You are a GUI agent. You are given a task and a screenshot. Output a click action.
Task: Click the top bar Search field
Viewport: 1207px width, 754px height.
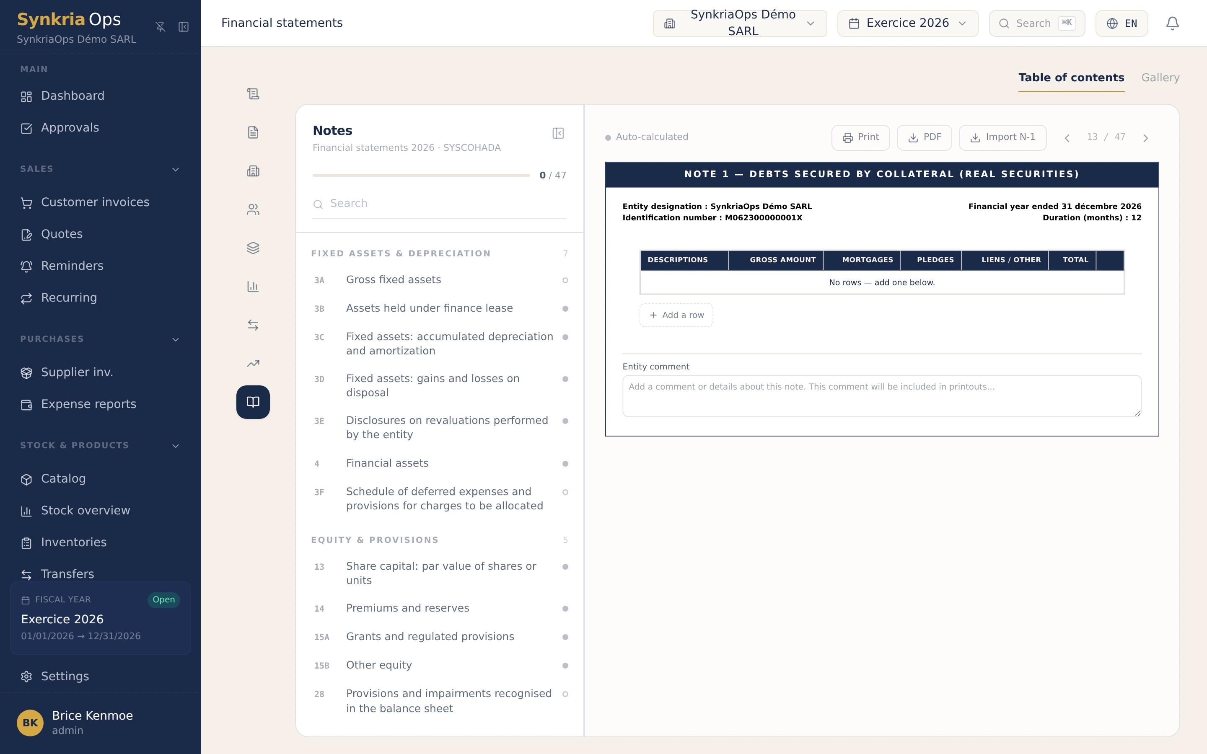[1037, 23]
